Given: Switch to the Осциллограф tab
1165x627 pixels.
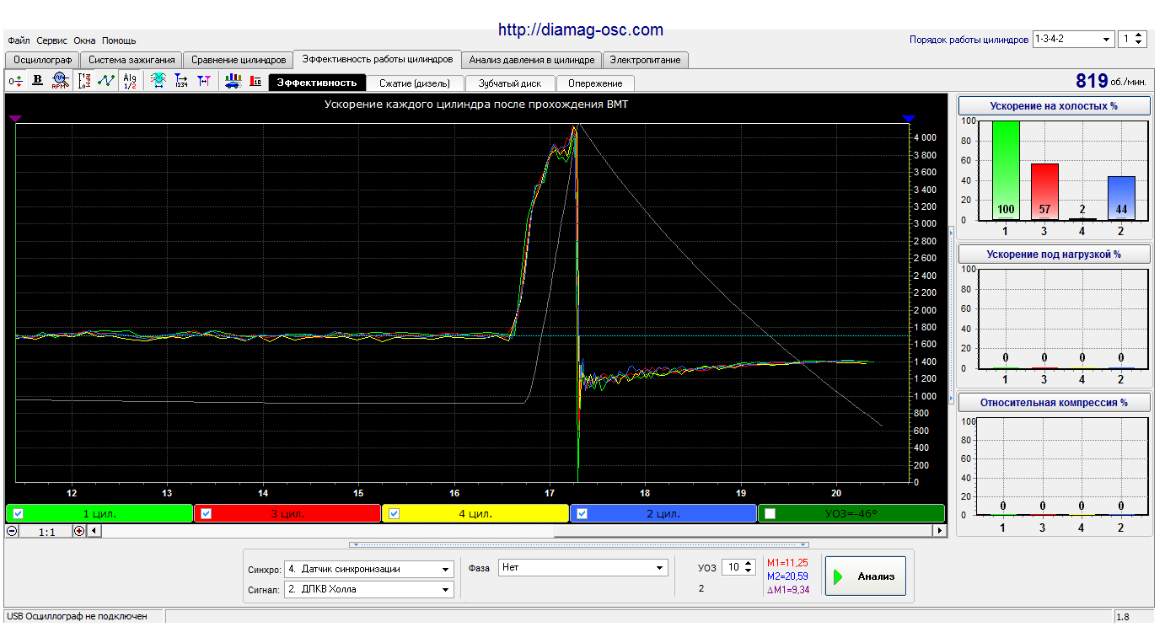Looking at the screenshot, I should [x=43, y=60].
